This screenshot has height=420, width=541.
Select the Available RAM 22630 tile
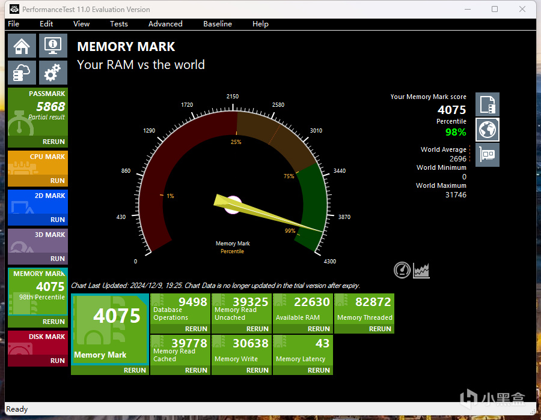303,309
